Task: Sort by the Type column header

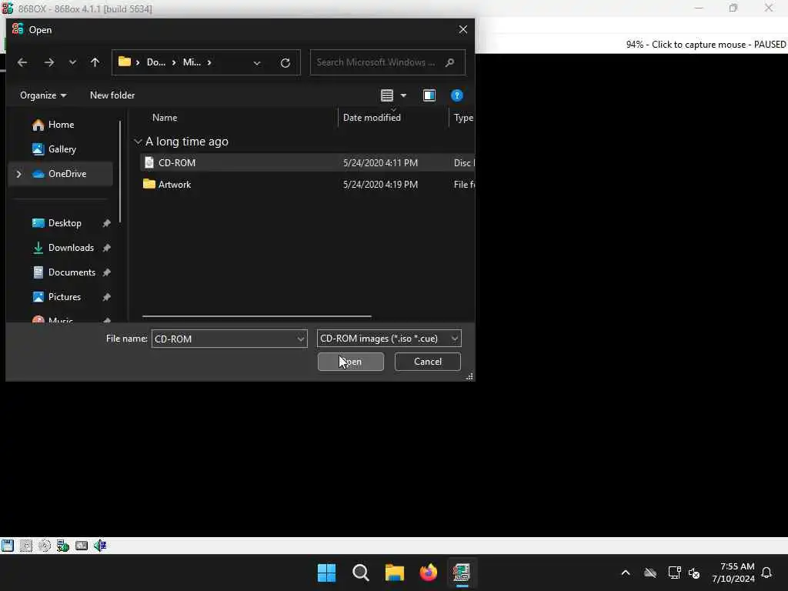Action: 462,118
